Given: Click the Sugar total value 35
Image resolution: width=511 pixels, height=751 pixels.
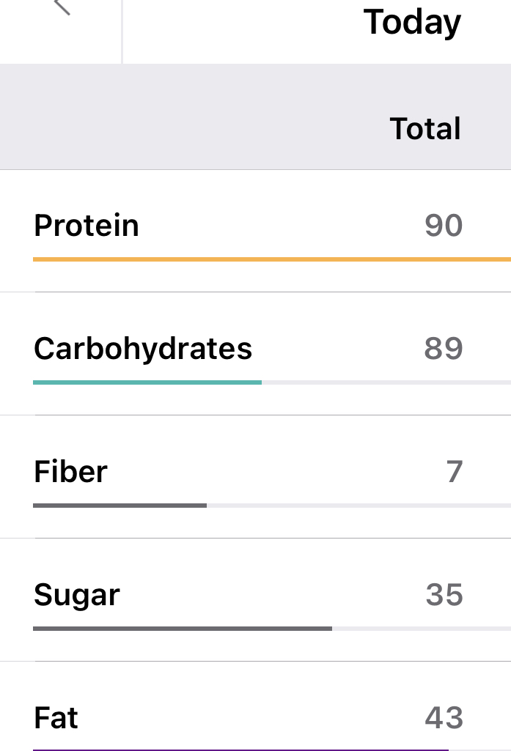Looking at the screenshot, I should [x=444, y=595].
